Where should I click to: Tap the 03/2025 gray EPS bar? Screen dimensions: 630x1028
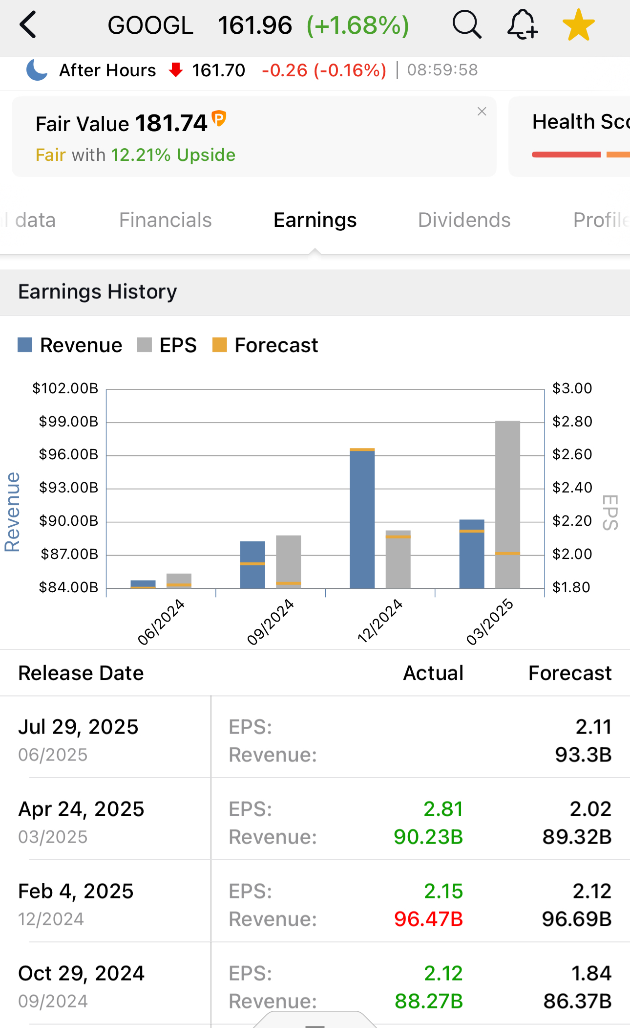tap(507, 504)
